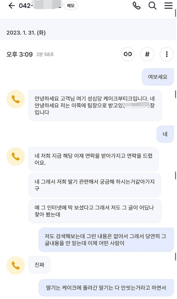Tap the 저도 검색해보는데 reply bubble
The image size is (177, 299).
106,240
